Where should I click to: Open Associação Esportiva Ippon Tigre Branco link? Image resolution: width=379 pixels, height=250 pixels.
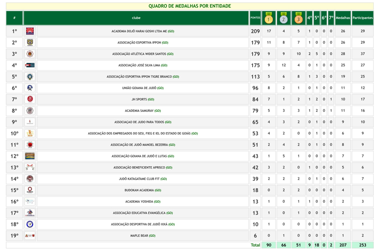click(x=143, y=77)
